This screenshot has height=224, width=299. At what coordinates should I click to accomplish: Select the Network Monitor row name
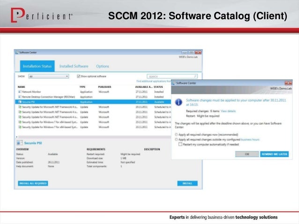(31, 92)
